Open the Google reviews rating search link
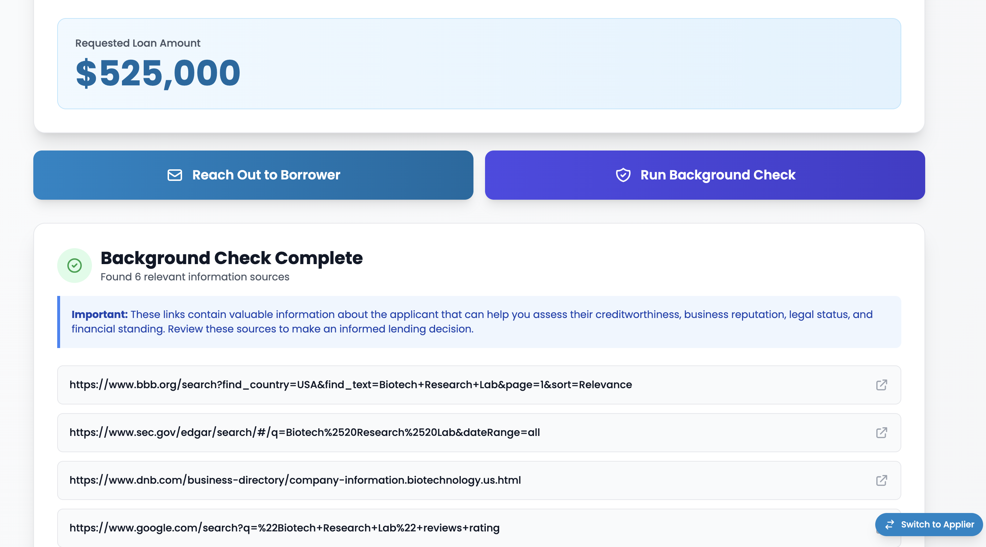 point(284,528)
